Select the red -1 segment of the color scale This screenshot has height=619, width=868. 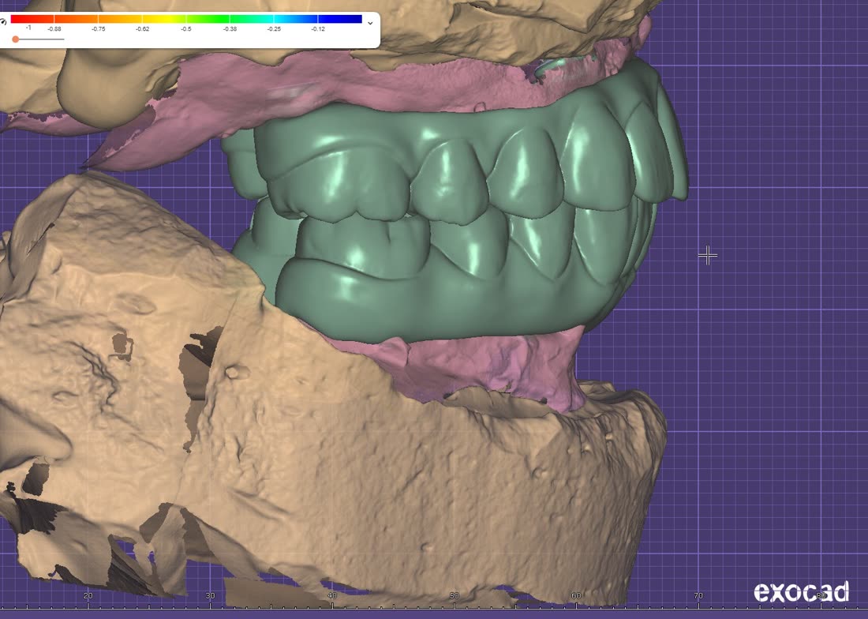pyautogui.click(x=32, y=20)
